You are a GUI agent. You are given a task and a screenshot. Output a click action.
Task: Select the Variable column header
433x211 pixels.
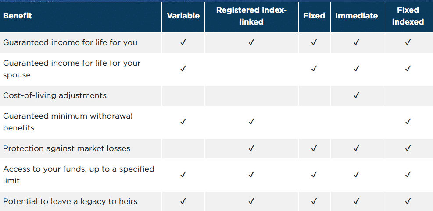tap(183, 16)
